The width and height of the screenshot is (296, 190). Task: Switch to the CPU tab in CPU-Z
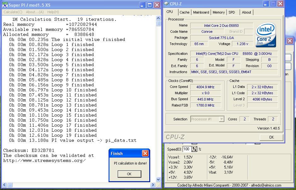169,12
